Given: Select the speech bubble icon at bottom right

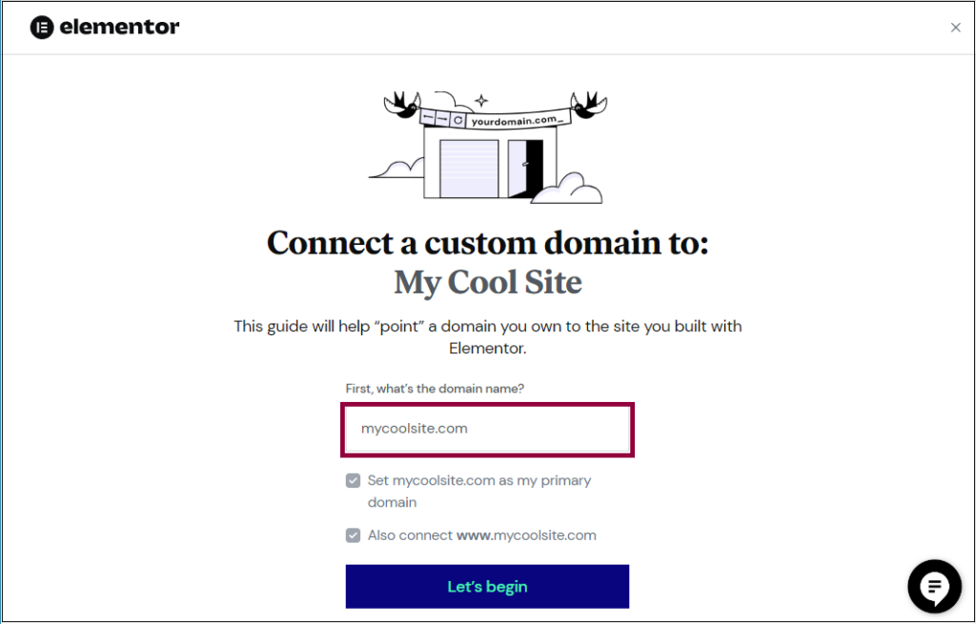Looking at the screenshot, I should pos(934,587).
